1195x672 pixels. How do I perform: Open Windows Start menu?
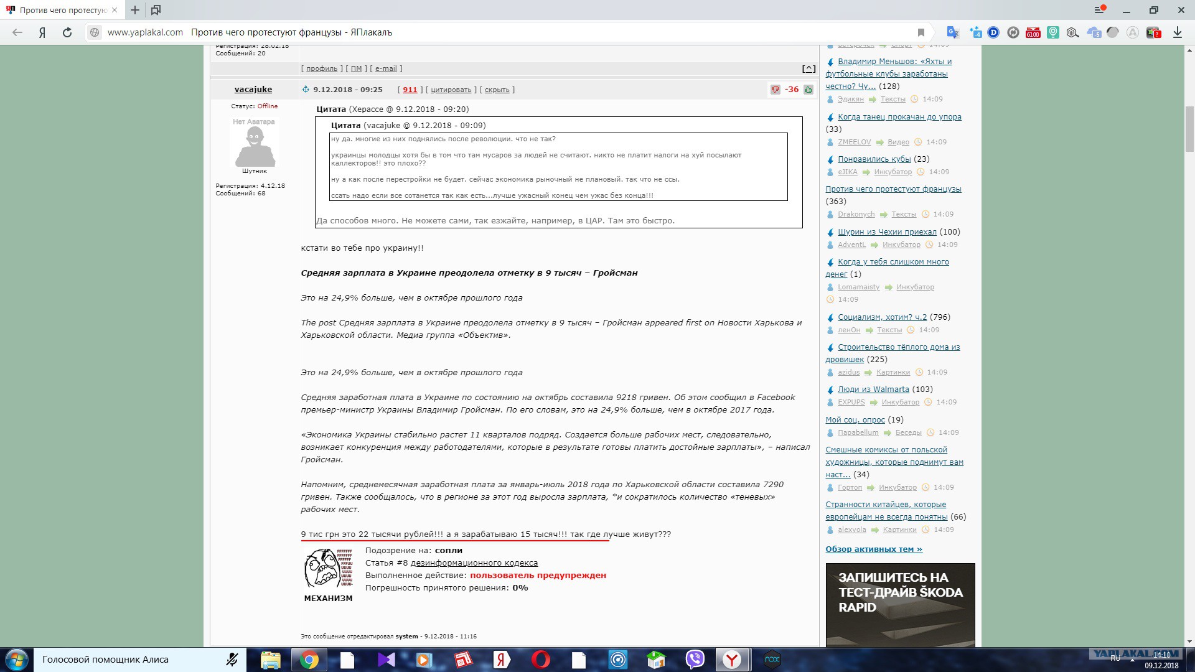(x=17, y=660)
